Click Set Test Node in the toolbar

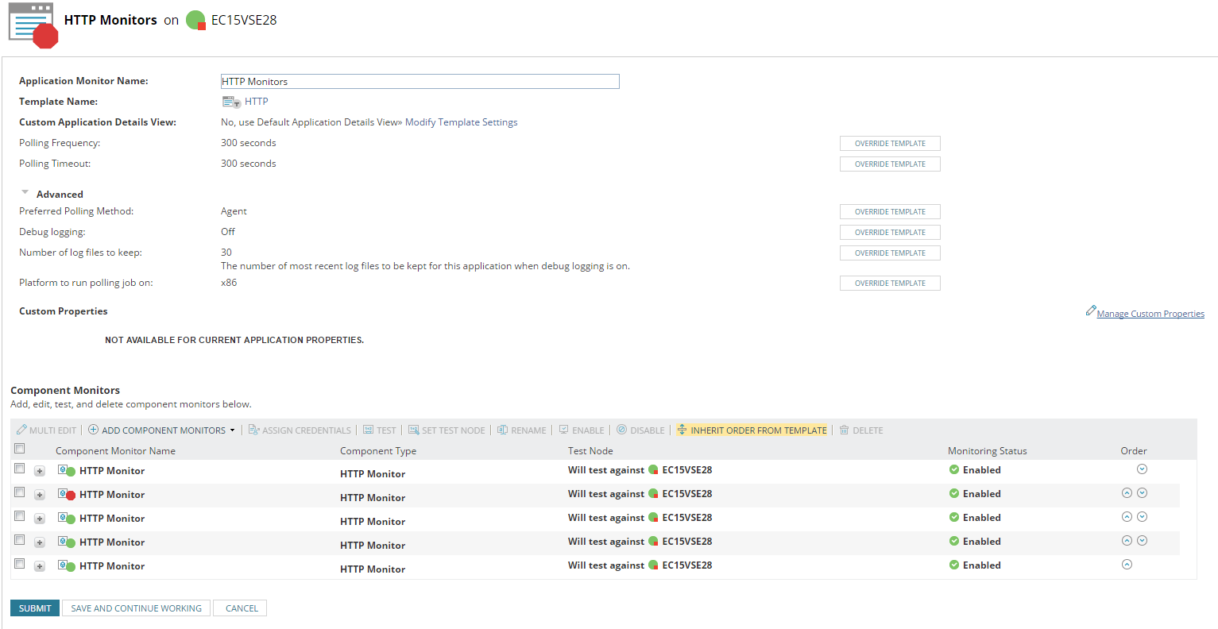click(x=447, y=430)
